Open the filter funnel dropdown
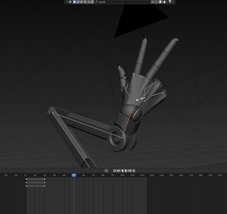The height and width of the screenshot is (214, 227). [173, 2]
